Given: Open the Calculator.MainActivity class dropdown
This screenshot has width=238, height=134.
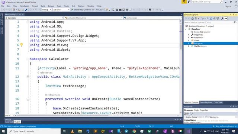Looking at the screenshot, I should tap(93, 18).
